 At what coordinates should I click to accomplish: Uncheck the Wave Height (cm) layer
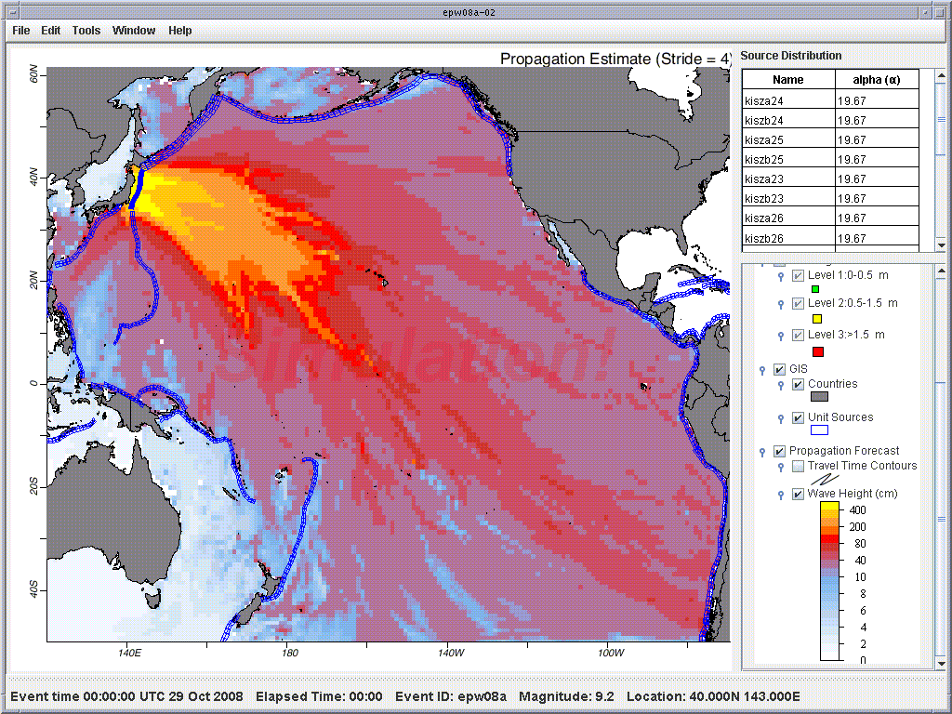[798, 494]
